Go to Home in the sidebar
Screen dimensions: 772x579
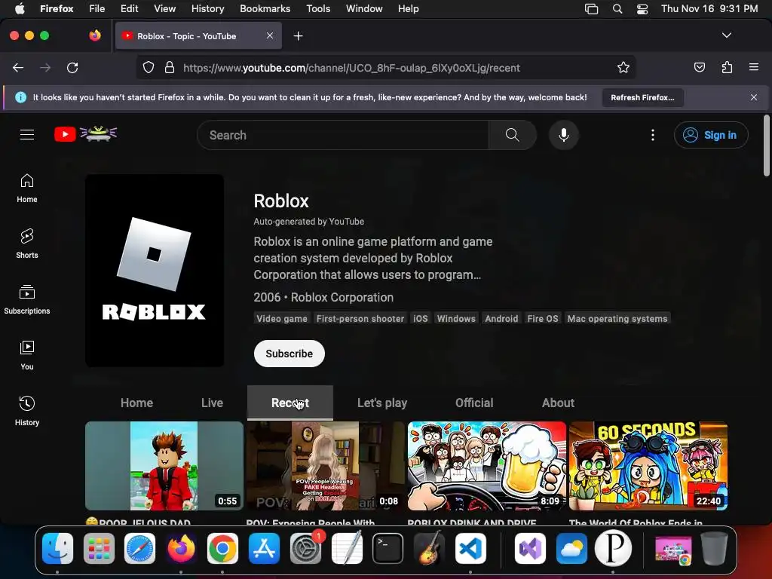click(27, 188)
